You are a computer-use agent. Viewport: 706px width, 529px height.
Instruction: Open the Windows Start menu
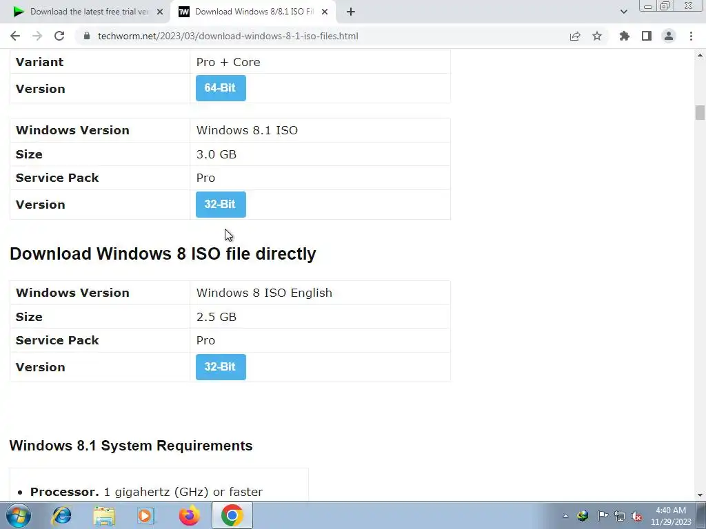(18, 515)
